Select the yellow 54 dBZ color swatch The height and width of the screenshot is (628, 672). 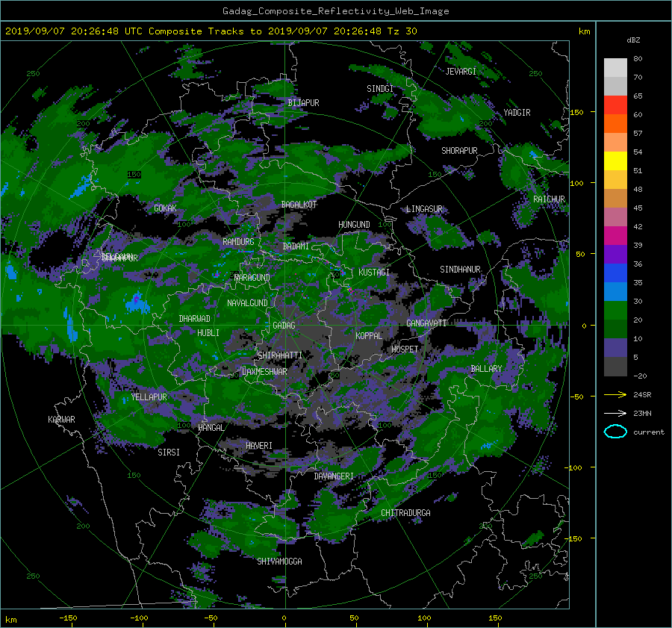coord(615,161)
